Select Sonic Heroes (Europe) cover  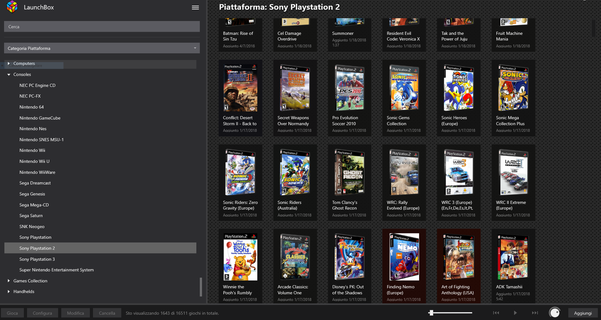point(459,88)
